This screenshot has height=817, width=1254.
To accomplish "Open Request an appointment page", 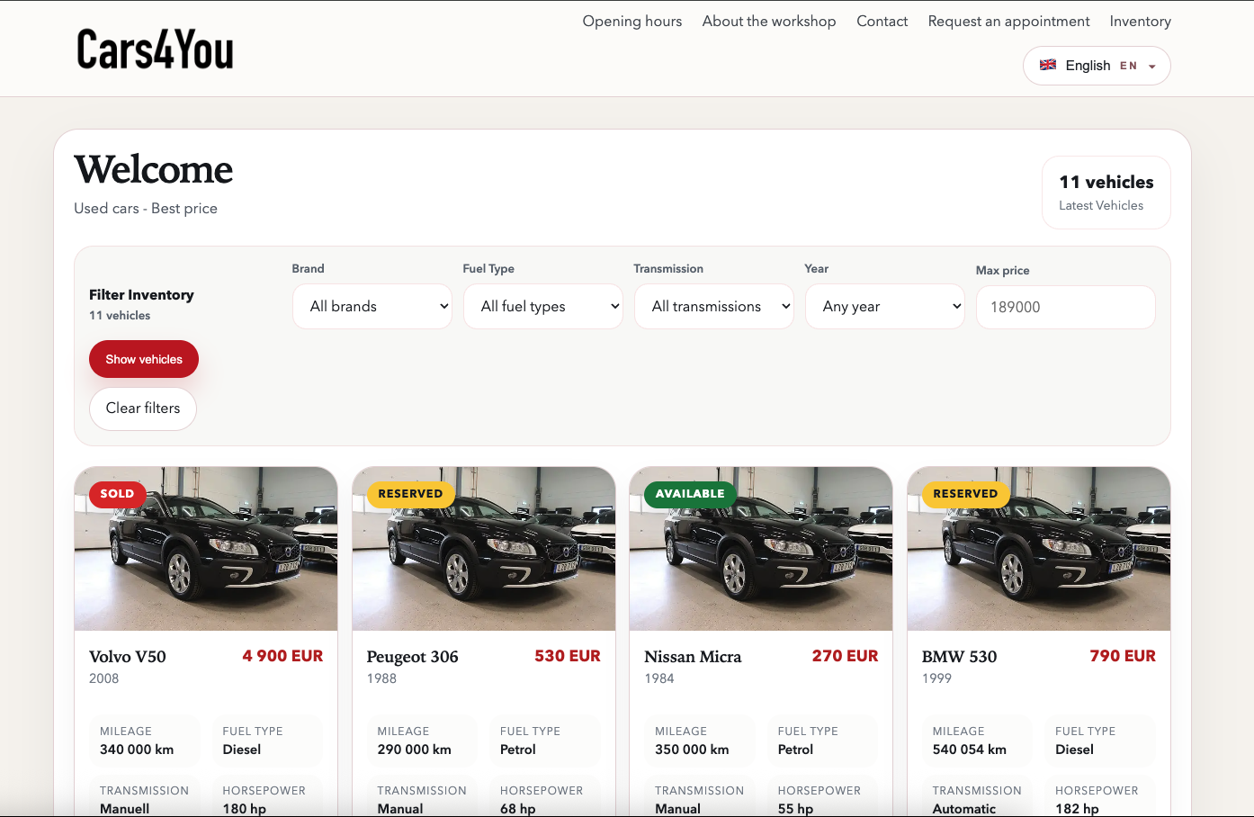I will pyautogui.click(x=1009, y=21).
